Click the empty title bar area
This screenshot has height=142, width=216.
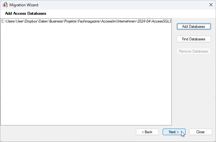coord(119,5)
